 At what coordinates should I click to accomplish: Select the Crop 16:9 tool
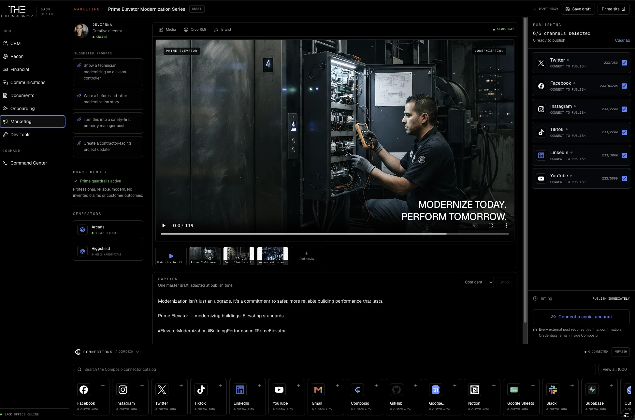pyautogui.click(x=195, y=29)
